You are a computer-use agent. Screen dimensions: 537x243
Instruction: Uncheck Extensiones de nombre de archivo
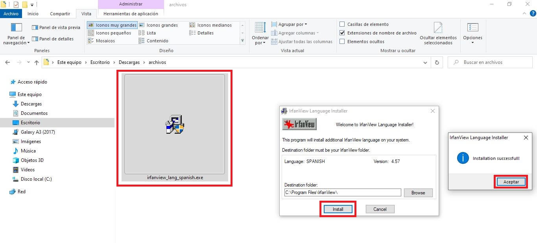[342, 33]
